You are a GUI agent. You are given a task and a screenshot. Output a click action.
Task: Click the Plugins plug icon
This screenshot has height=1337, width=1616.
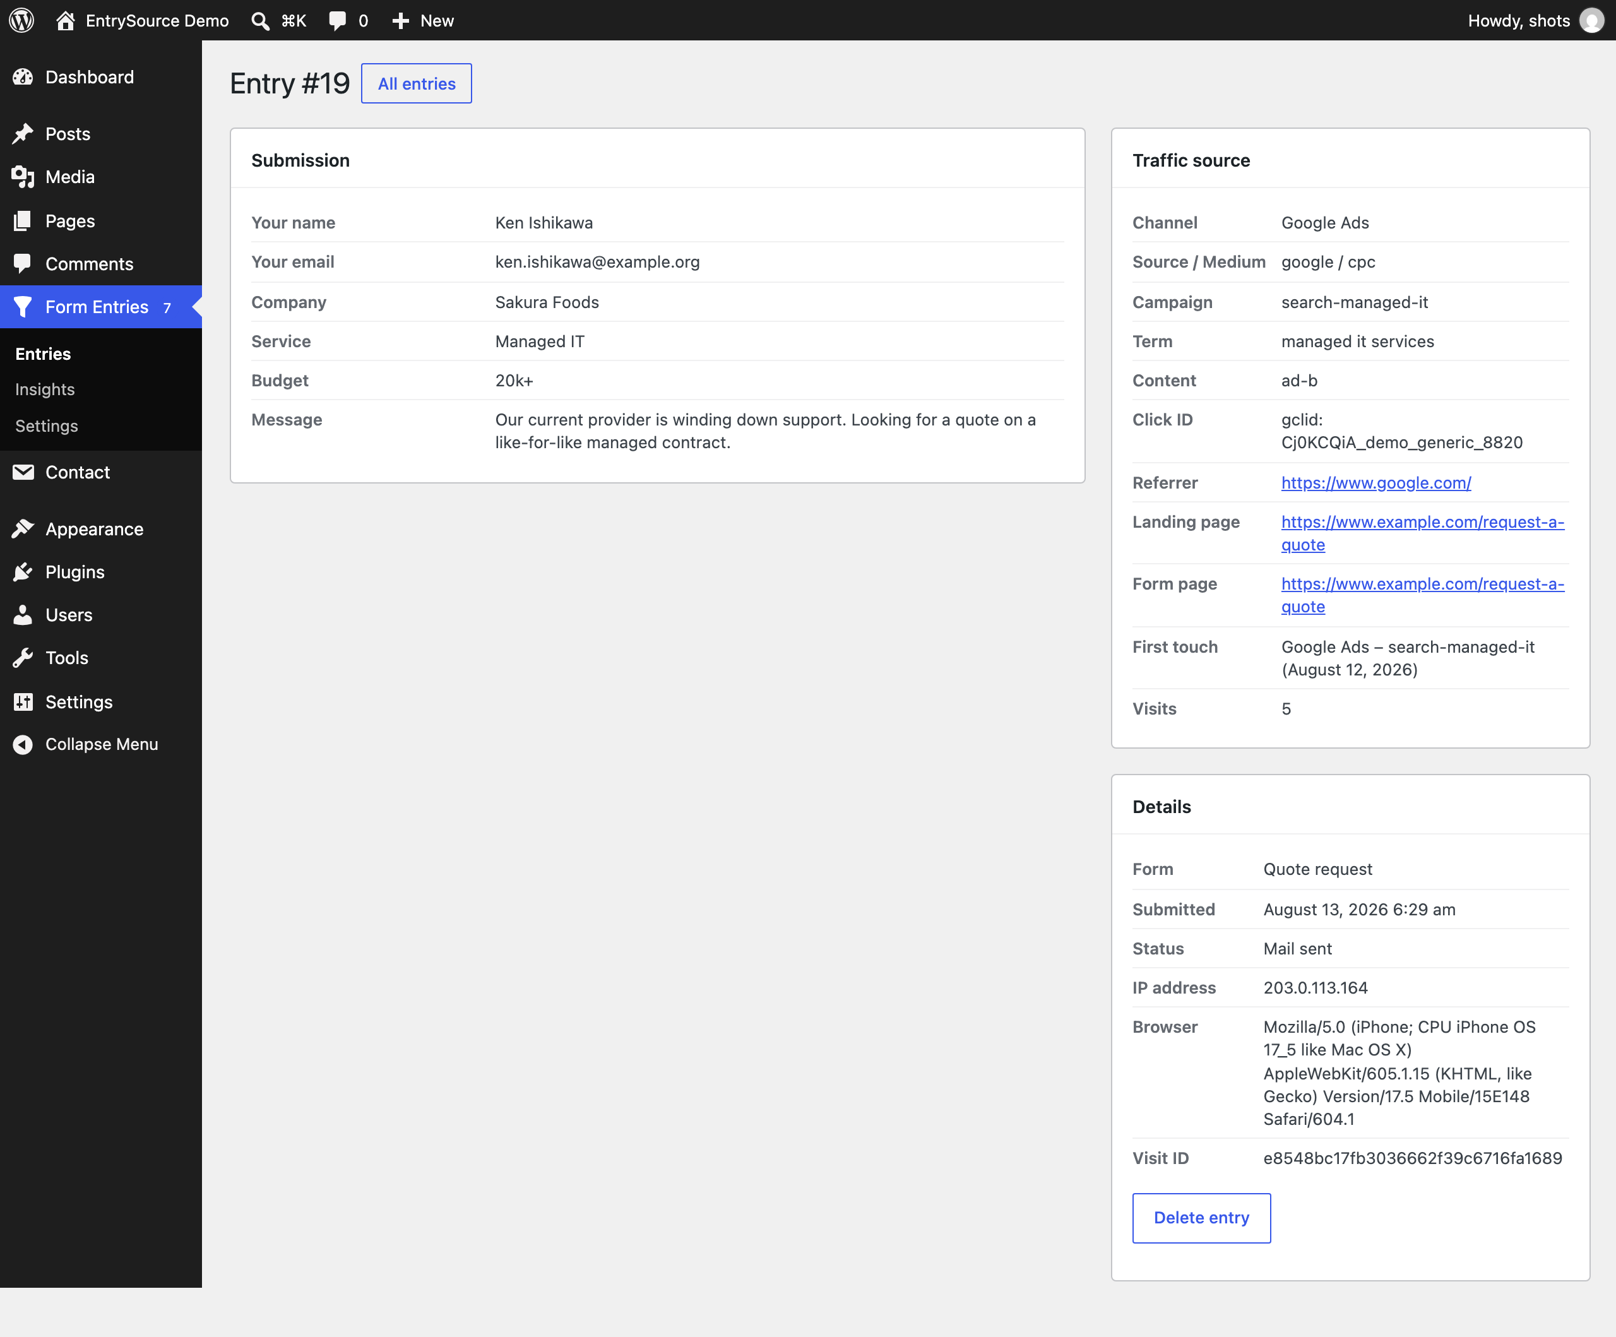coord(23,572)
